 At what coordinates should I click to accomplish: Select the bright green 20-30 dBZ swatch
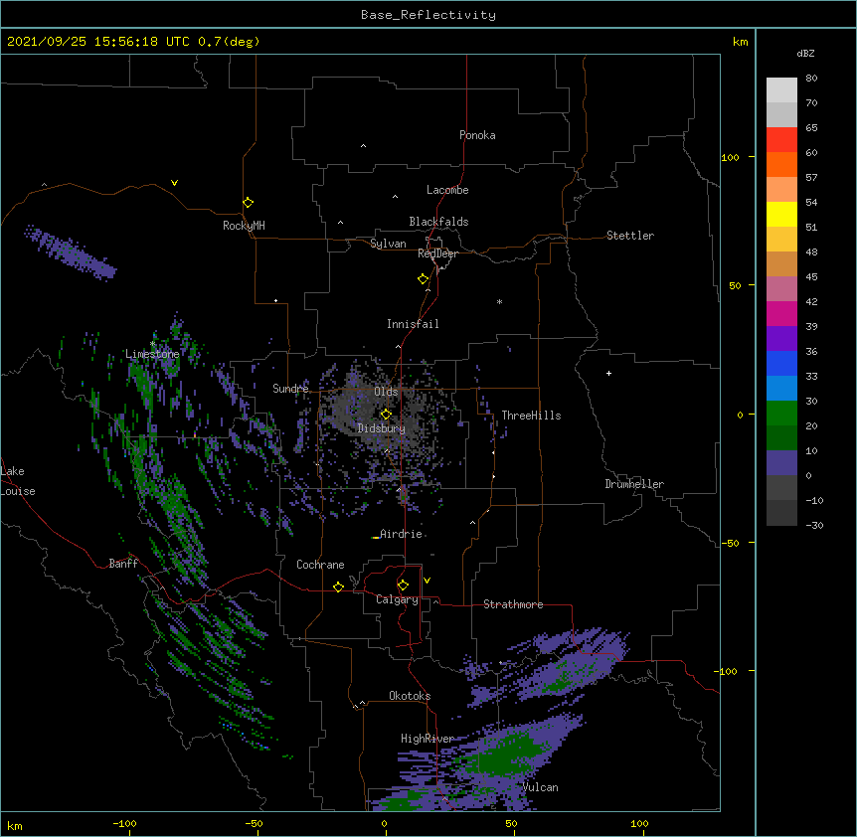781,414
